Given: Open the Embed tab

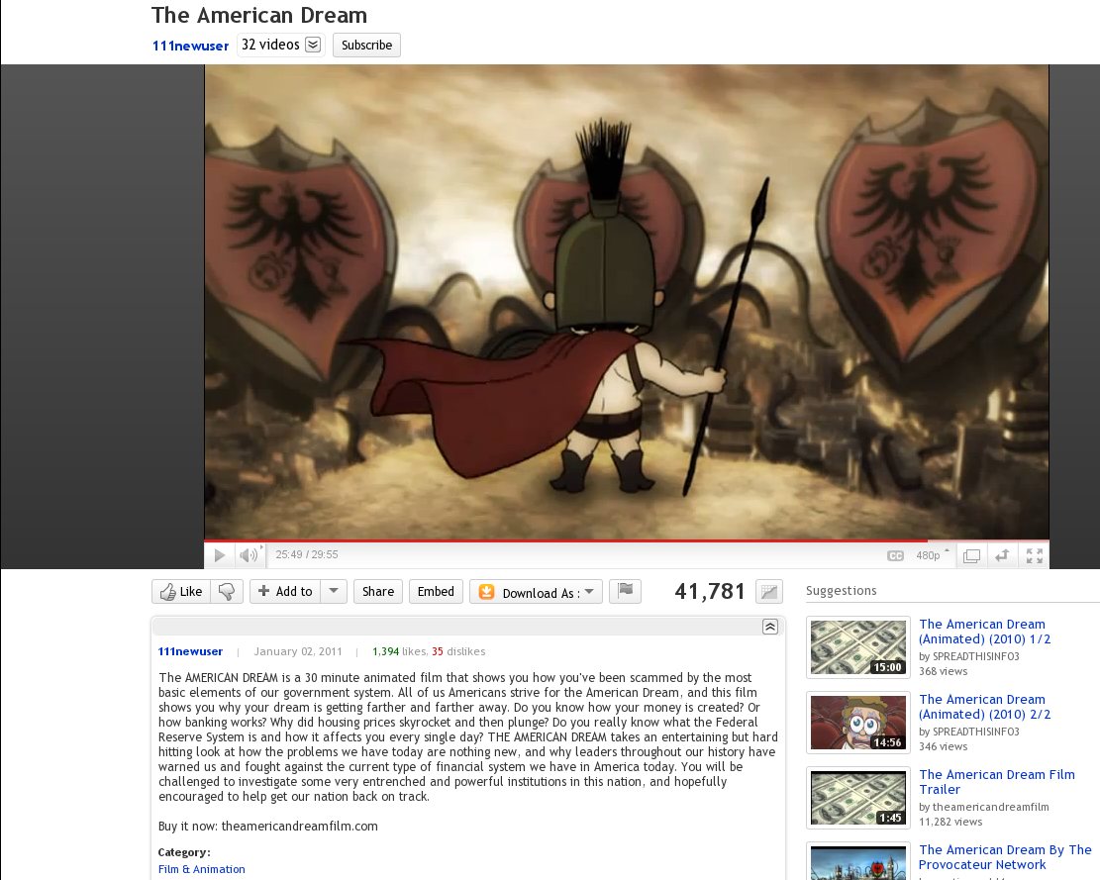Looking at the screenshot, I should coord(436,592).
